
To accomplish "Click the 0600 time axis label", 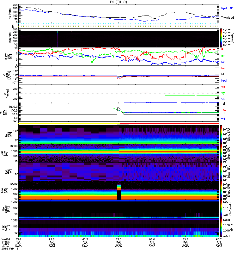I will pos(219,246).
